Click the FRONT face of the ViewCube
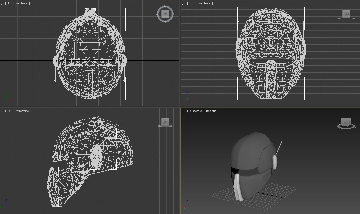The height and width of the screenshot is (214, 360). [346, 14]
